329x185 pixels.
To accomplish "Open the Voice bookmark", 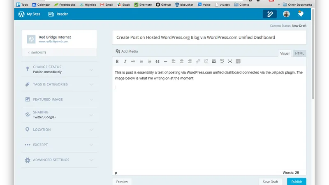I will (204, 5).
